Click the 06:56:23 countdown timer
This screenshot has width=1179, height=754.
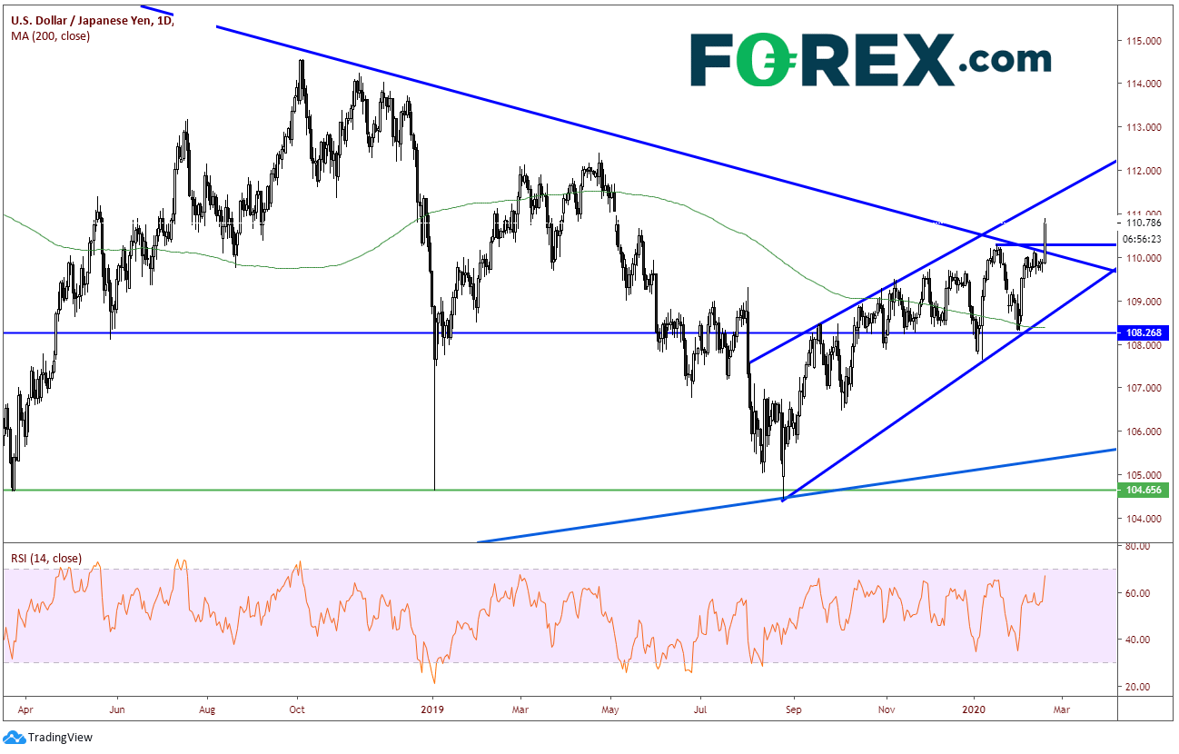(x=1144, y=239)
